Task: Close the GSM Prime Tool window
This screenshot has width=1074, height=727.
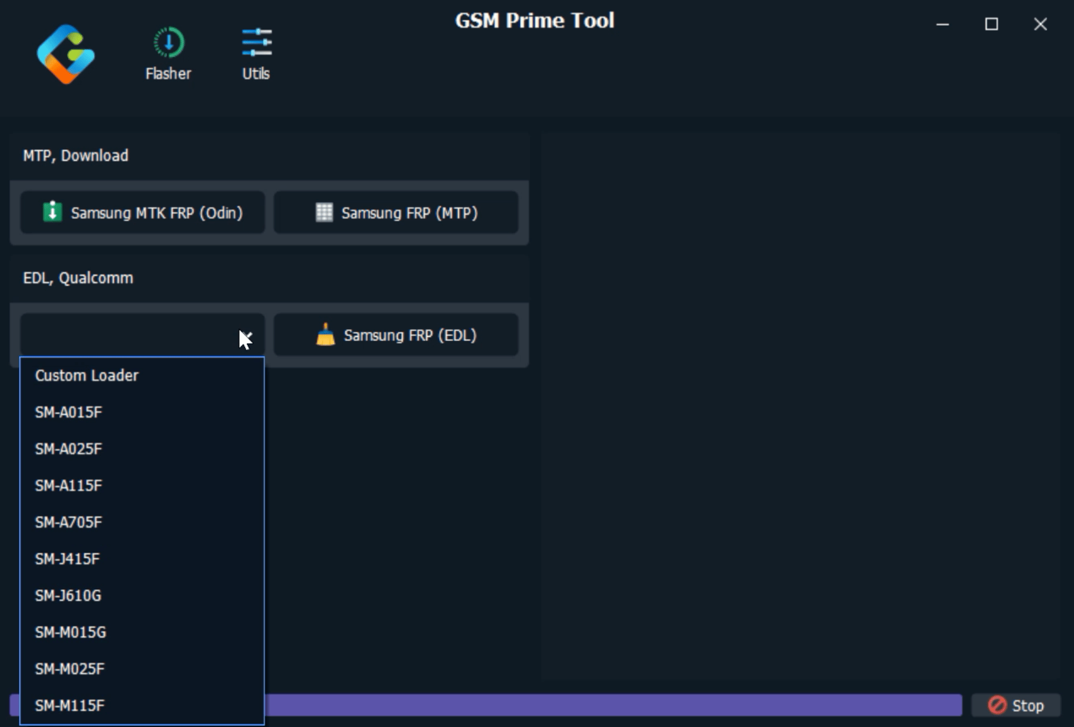Action: pos(1040,24)
